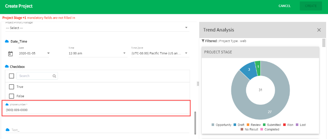Toggle the Completed legend swatch

point(262,129)
